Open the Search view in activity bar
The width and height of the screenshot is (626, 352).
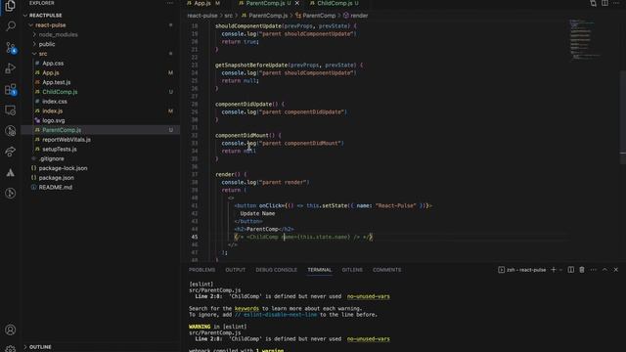pos(11,26)
